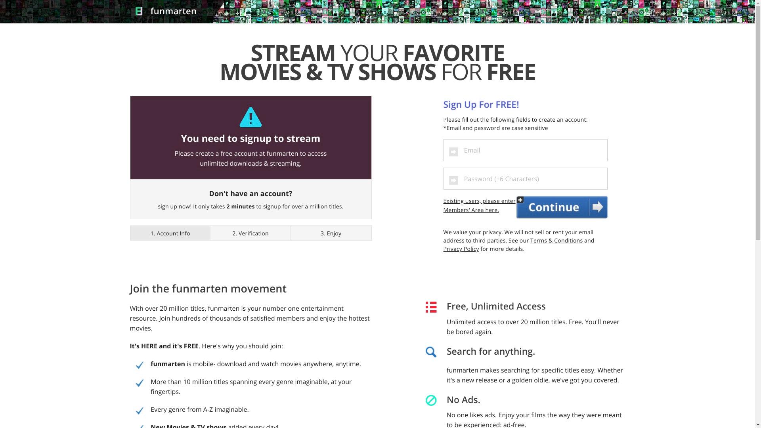761x428 pixels.
Task: Select the 2. Verification step
Action: click(250, 233)
